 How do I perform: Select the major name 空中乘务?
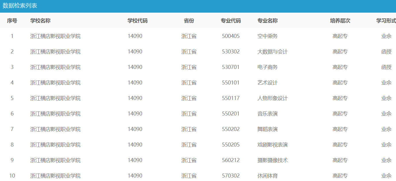pos(268,36)
